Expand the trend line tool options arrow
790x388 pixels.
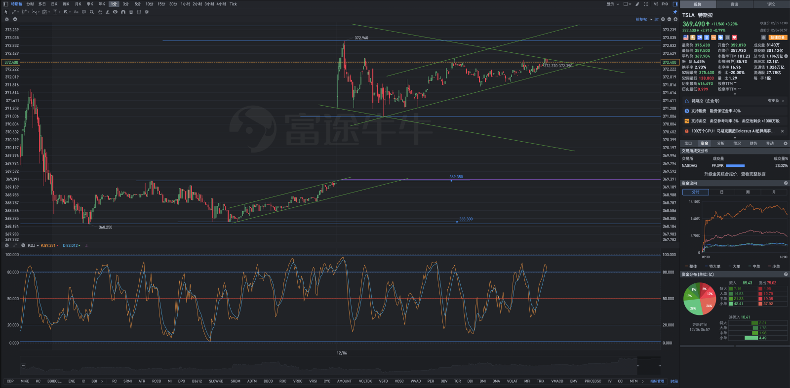[18, 12]
